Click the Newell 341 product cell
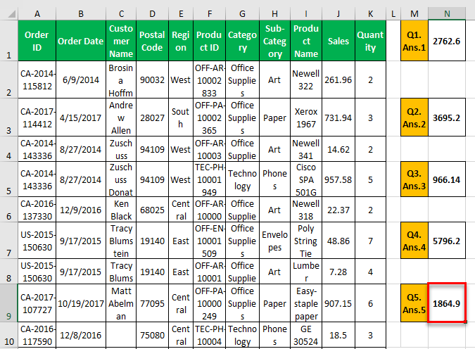 coord(306,149)
